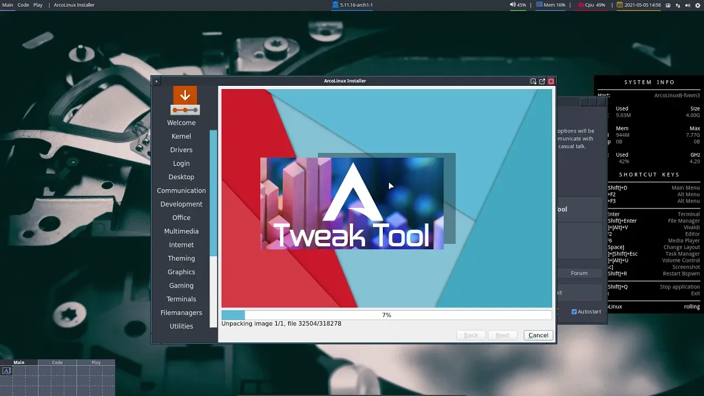Viewport: 704px width, 396px height.
Task: Click the "Volume Control" shortcut entry
Action: (681, 260)
